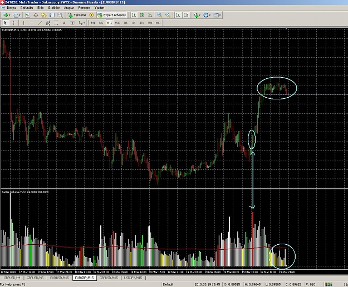Open the Görünüm menu
This screenshot has height=287, width=348.
point(27,8)
